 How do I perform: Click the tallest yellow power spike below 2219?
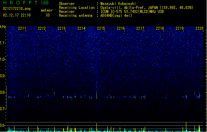point(186,127)
